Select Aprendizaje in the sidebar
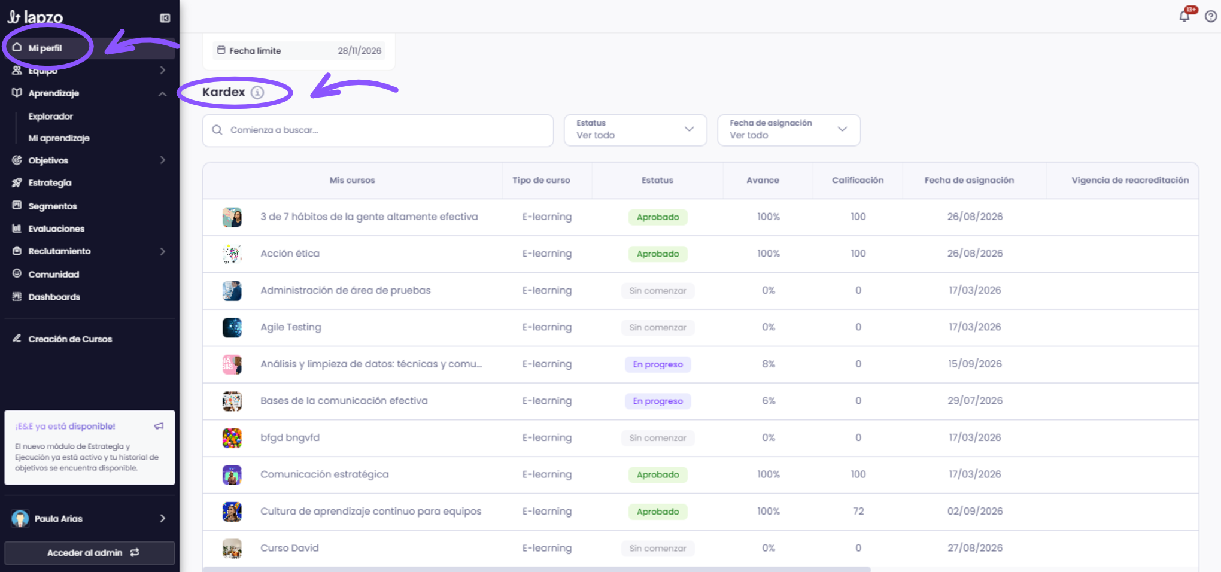The height and width of the screenshot is (572, 1221). pyautogui.click(x=53, y=93)
